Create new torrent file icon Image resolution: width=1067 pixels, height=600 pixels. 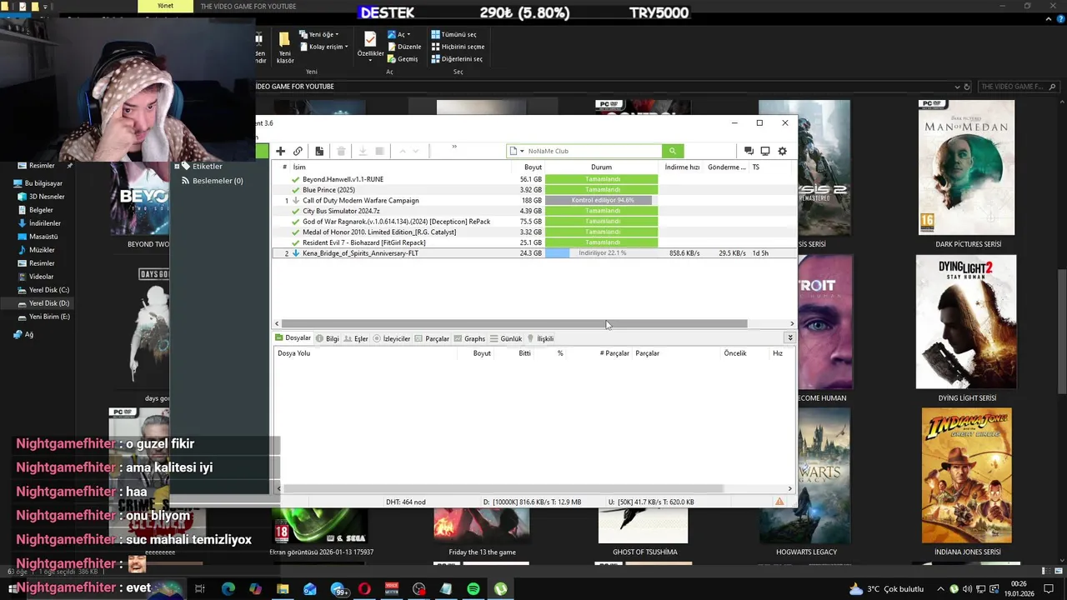[x=319, y=151]
